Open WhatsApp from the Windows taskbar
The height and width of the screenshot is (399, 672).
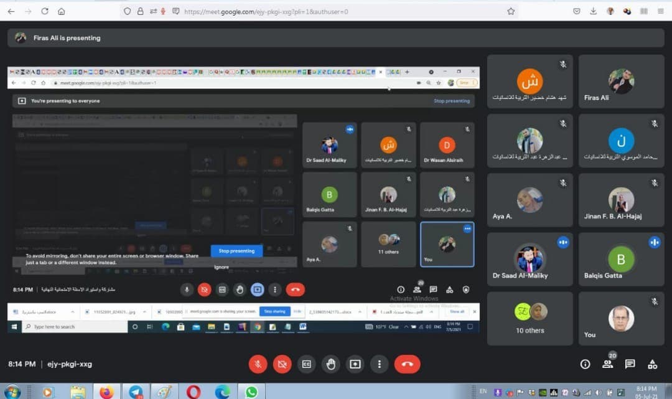251,392
